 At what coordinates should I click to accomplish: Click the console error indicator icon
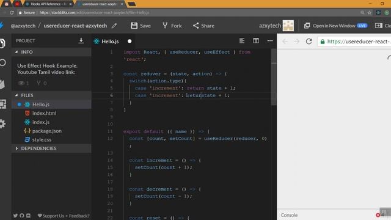coord(378,215)
